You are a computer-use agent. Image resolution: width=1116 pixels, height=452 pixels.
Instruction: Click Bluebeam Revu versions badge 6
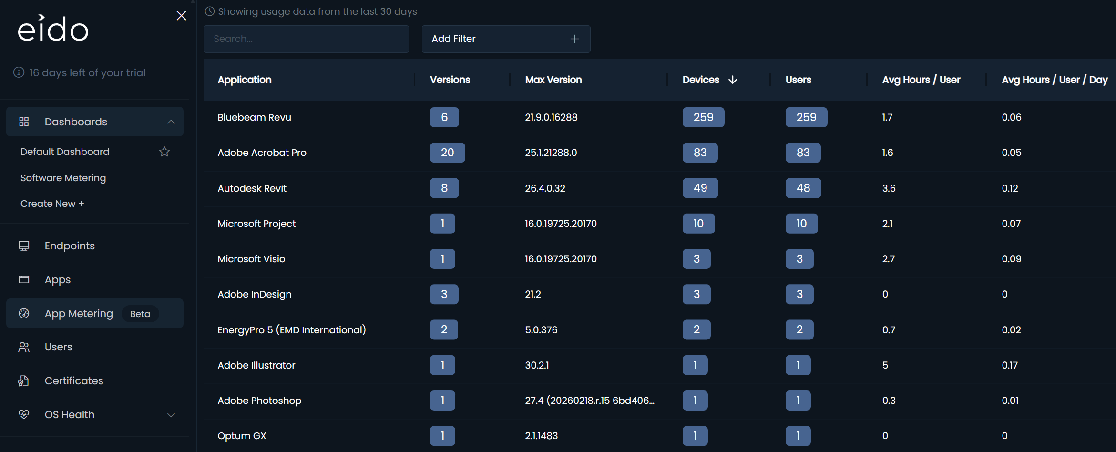444,117
